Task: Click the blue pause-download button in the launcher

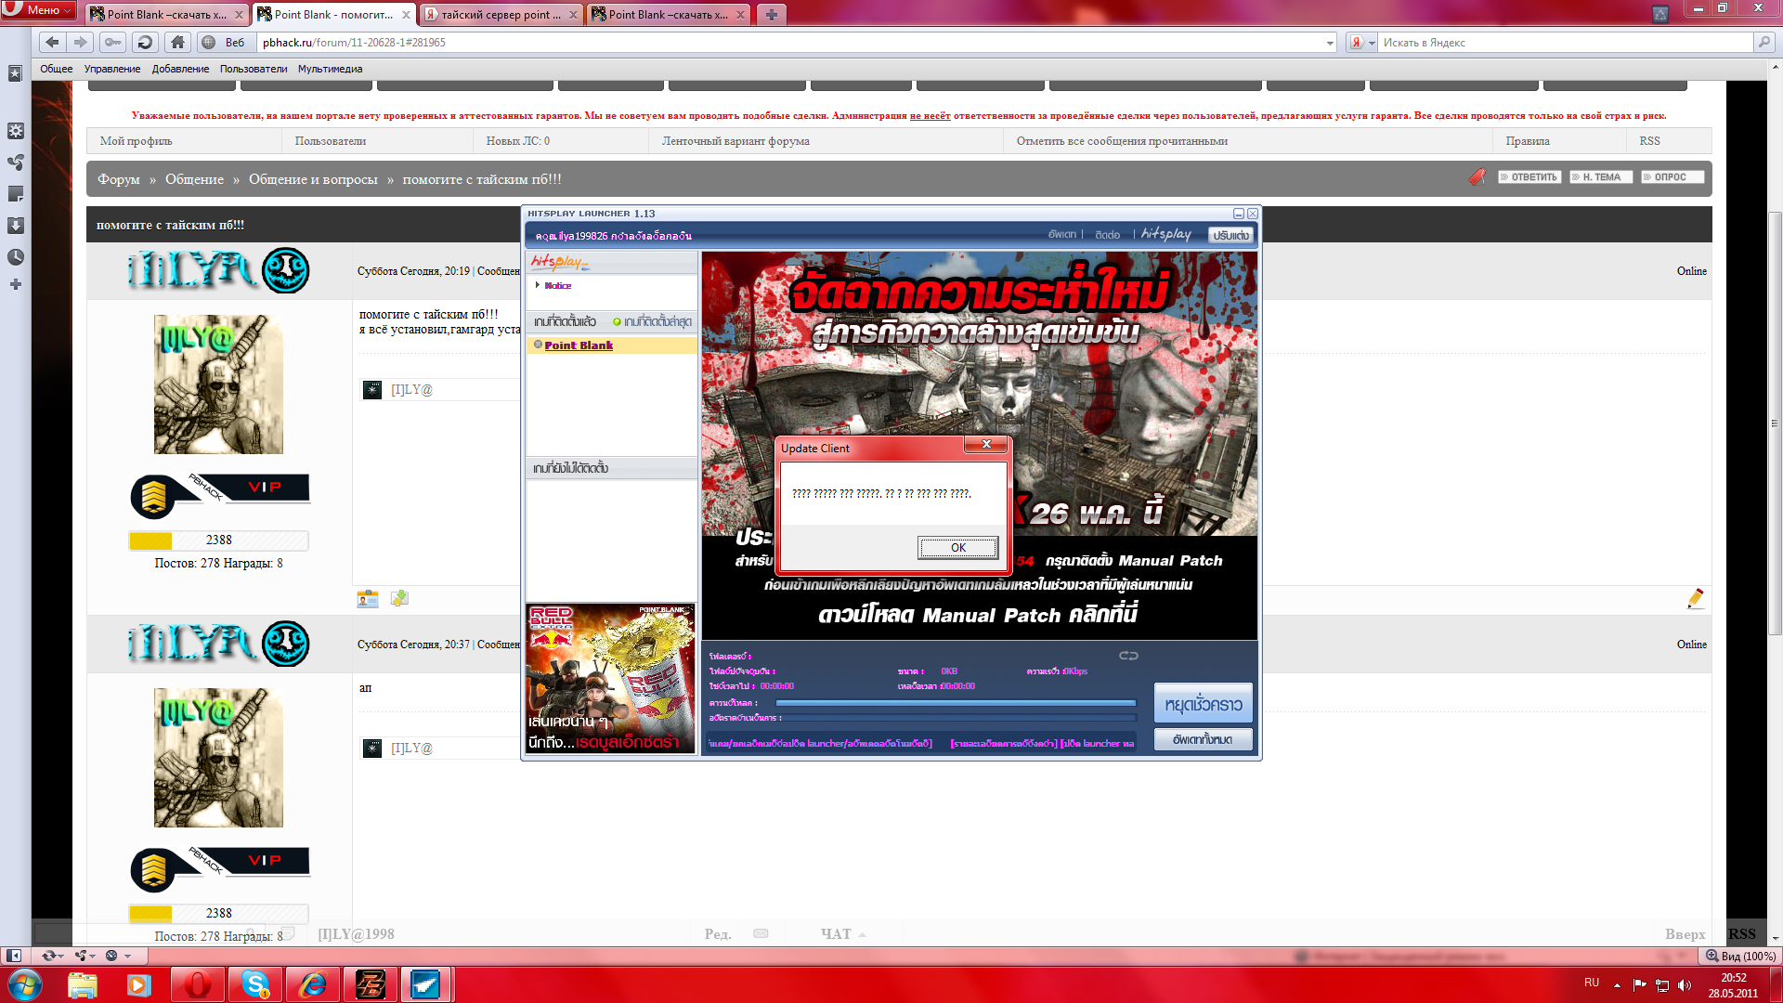Action: click(x=1204, y=704)
